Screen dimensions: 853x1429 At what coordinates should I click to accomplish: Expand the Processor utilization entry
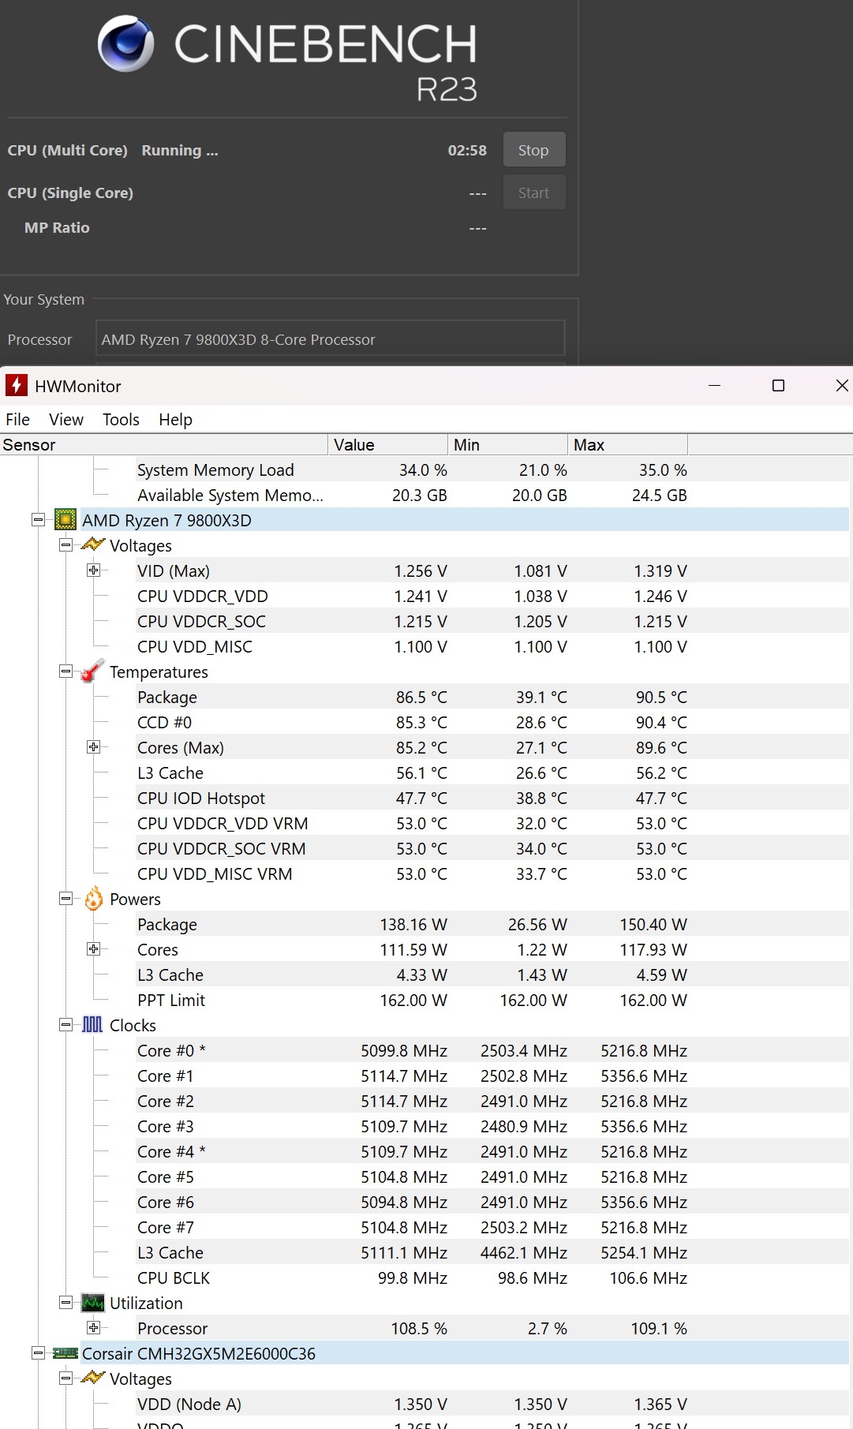(x=93, y=1328)
